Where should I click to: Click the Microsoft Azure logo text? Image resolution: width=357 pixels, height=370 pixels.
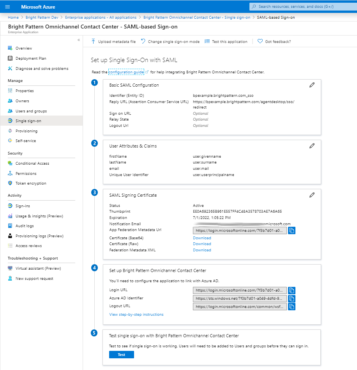pos(38,7)
